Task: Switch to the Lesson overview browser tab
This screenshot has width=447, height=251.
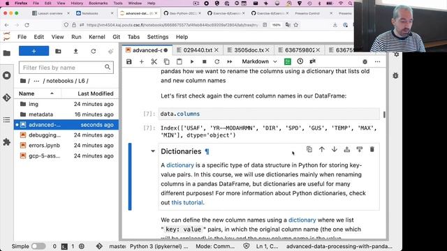Action: point(50,13)
